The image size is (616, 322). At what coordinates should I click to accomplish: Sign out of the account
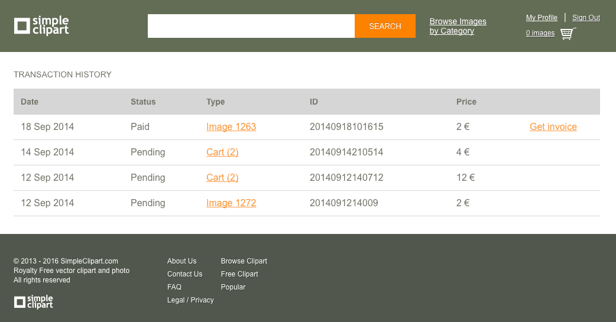coord(586,18)
